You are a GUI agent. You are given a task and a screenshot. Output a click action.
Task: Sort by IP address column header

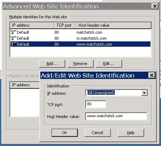32,25
